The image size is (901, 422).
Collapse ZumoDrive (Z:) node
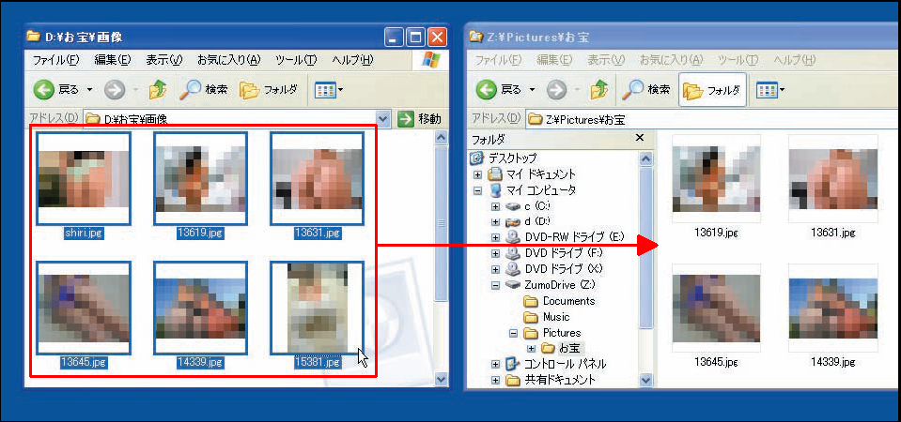click(496, 285)
